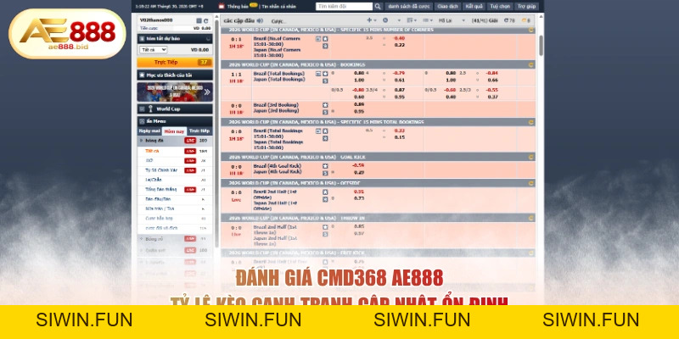Open the Tất cả dropdown in bet summary

(154, 50)
